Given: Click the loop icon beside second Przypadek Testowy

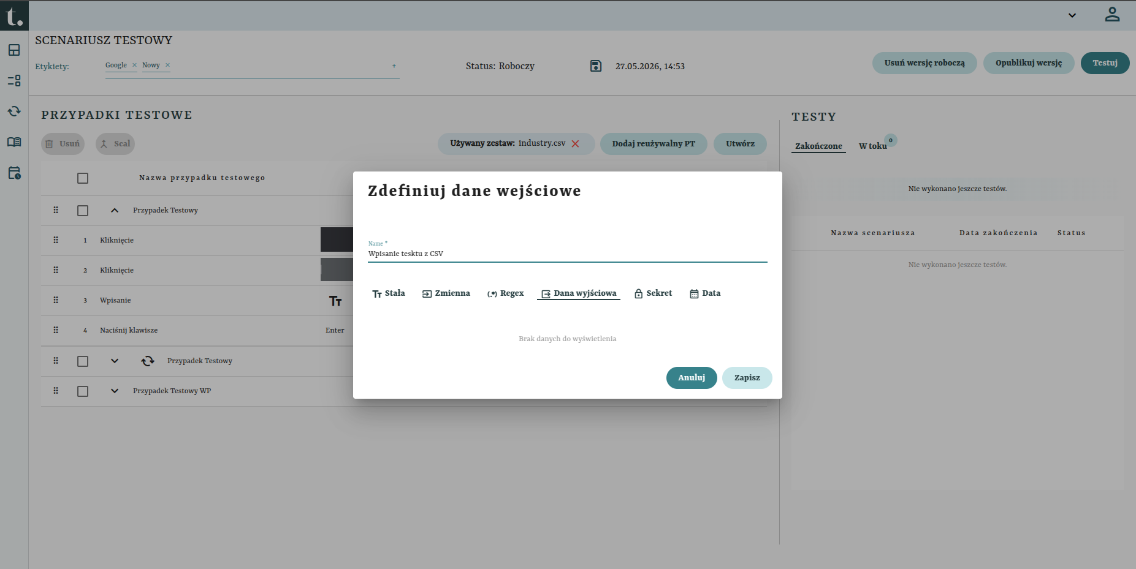Looking at the screenshot, I should pos(148,361).
